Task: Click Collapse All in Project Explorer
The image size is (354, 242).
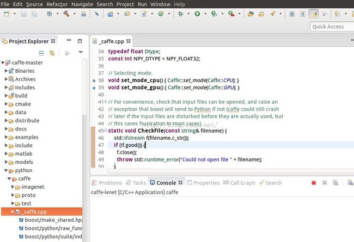Action: (41, 53)
